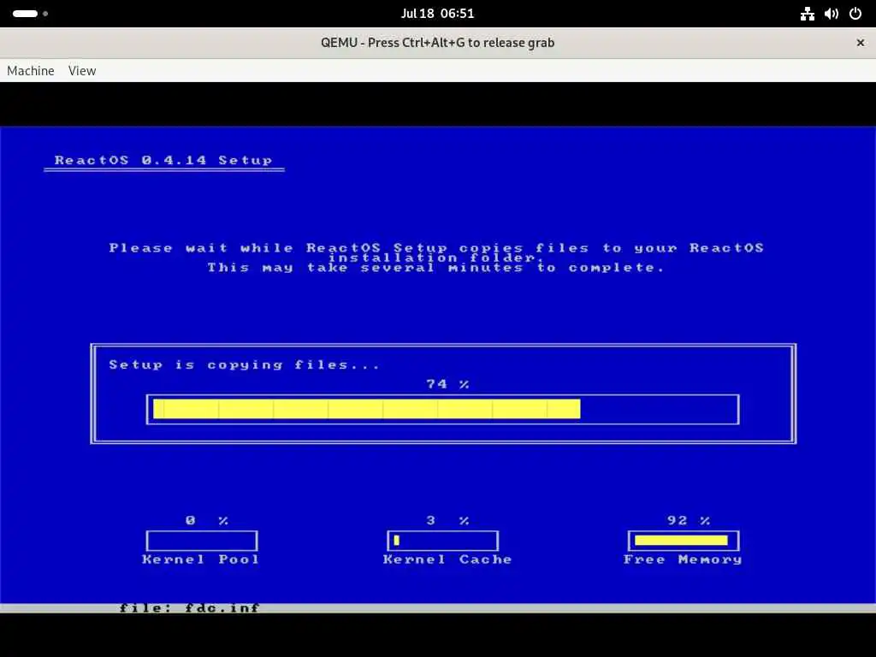The height and width of the screenshot is (657, 876).
Task: Open the volume indicator in top bar
Action: tap(832, 14)
